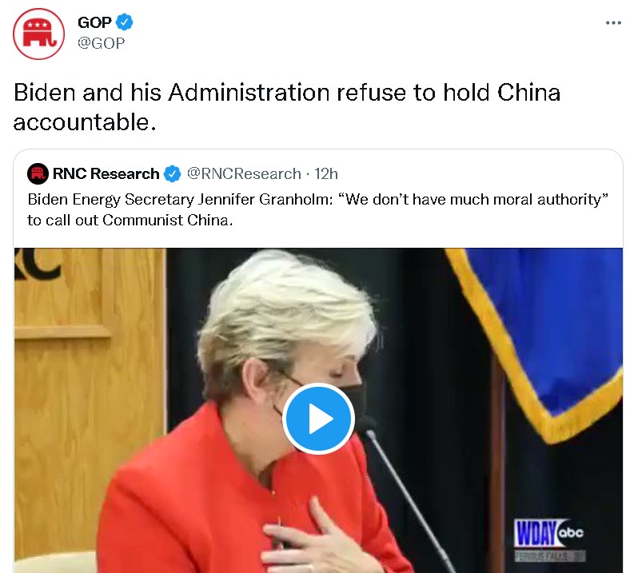Viewport: 638px width, 573px height.
Task: Open the three-dot more options menu
Action: coord(613,22)
